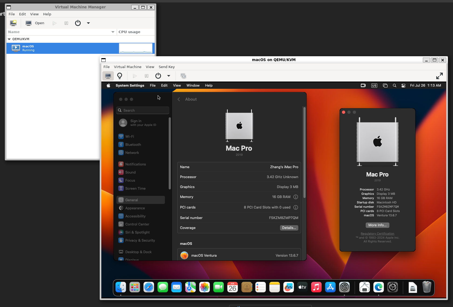Open Finder from the Dock

121,287
